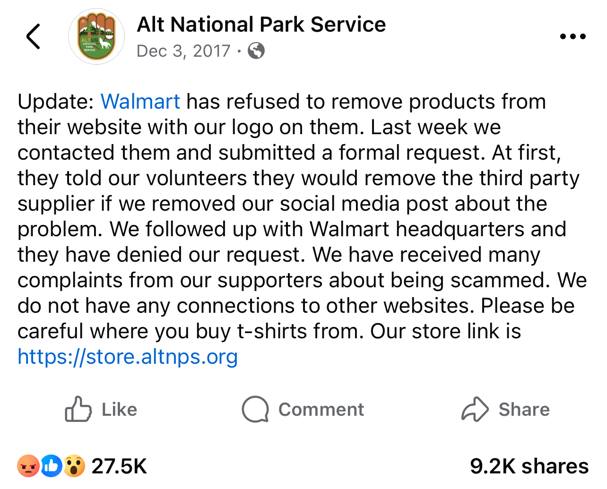Open the three-dot post options menu
This screenshot has height=489, width=607.
click(x=572, y=36)
